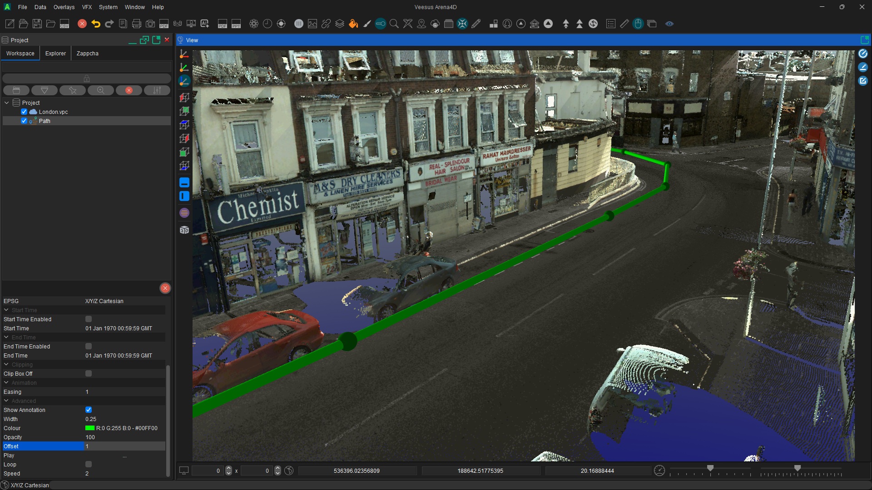Click the lock bar button in Project panel
This screenshot has width=872, height=490.
point(87,78)
